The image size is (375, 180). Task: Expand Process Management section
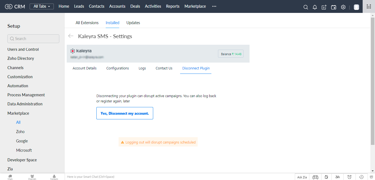(26, 95)
